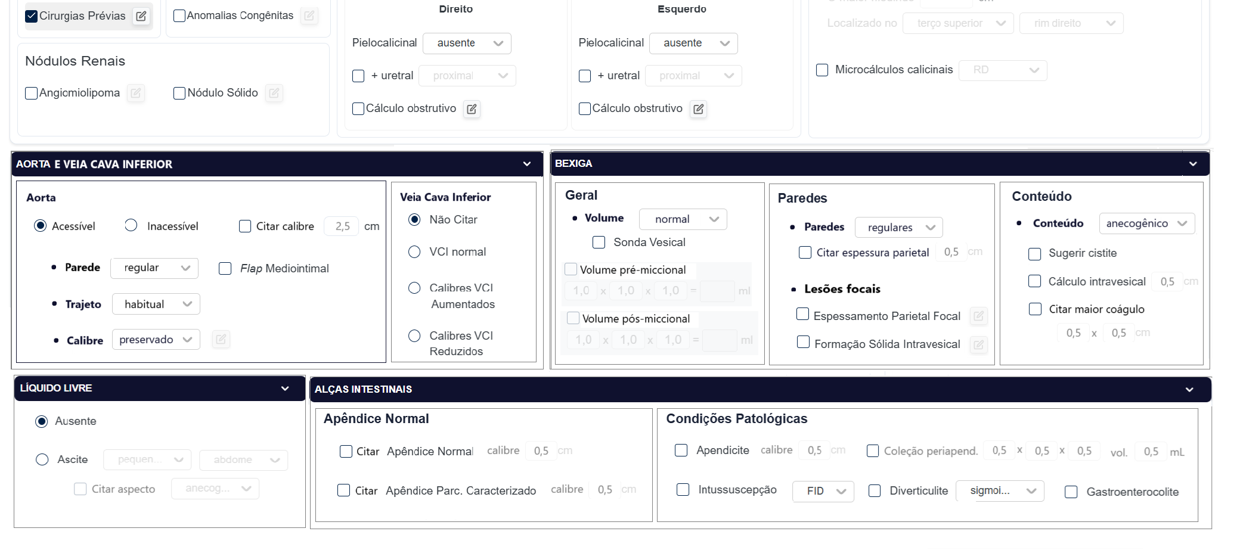Screen dimensions: 1234x553
Task: Select the Ascite radio button
Action: click(42, 459)
